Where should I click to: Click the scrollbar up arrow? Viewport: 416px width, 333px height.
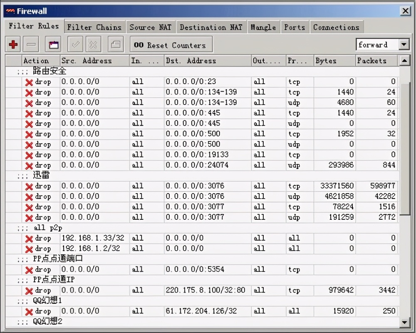pos(404,61)
